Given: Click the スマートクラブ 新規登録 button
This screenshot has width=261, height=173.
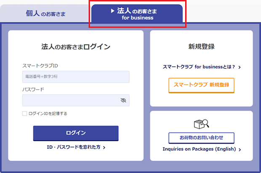Looking at the screenshot, I should tap(201, 85).
